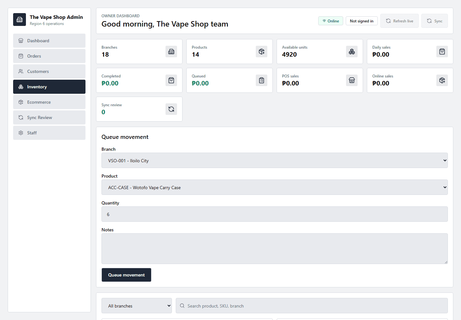Focus the Quantity input field
The height and width of the screenshot is (320, 461).
(x=275, y=214)
